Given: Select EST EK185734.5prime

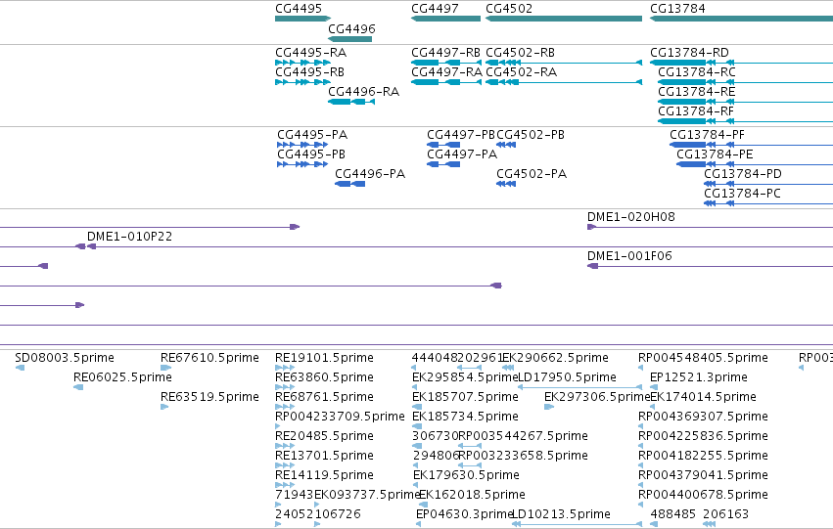Looking at the screenshot, I should 465,417.
